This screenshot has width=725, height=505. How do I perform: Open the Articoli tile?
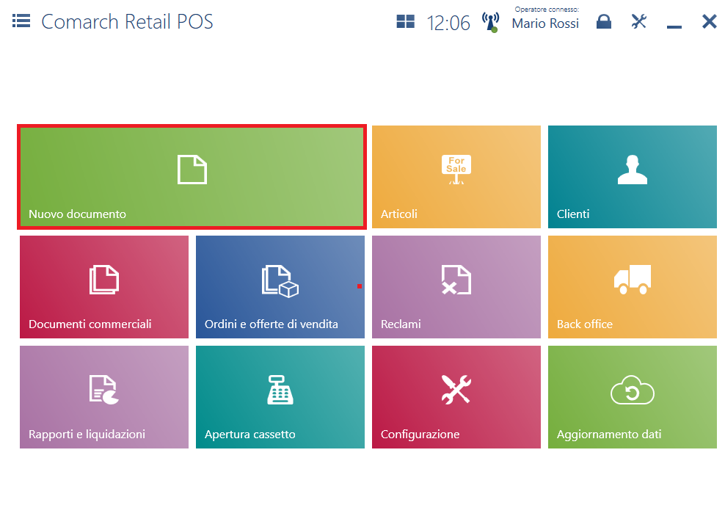coord(456,177)
